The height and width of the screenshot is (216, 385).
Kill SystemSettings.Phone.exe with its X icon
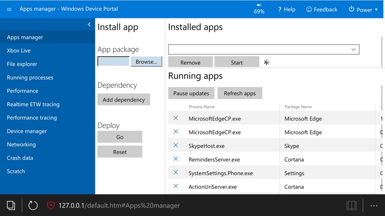[176, 172]
